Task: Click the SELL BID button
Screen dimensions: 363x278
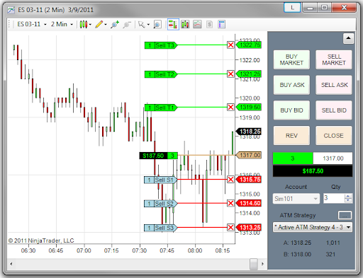Action: (334, 110)
